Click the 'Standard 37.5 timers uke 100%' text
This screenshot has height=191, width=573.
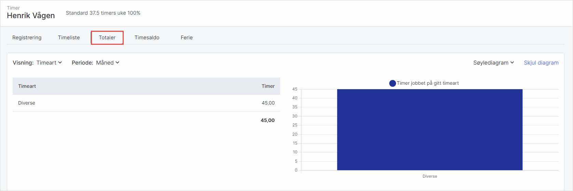point(103,13)
